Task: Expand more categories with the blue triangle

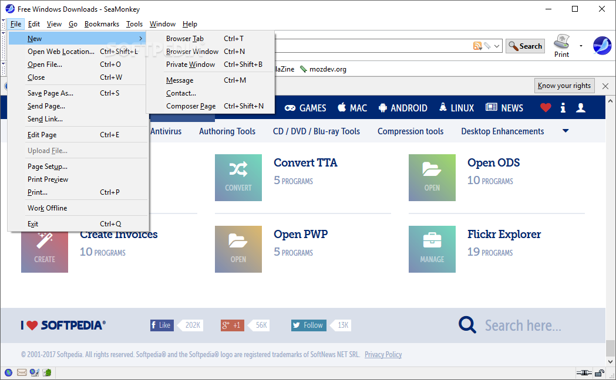Action: click(x=565, y=131)
